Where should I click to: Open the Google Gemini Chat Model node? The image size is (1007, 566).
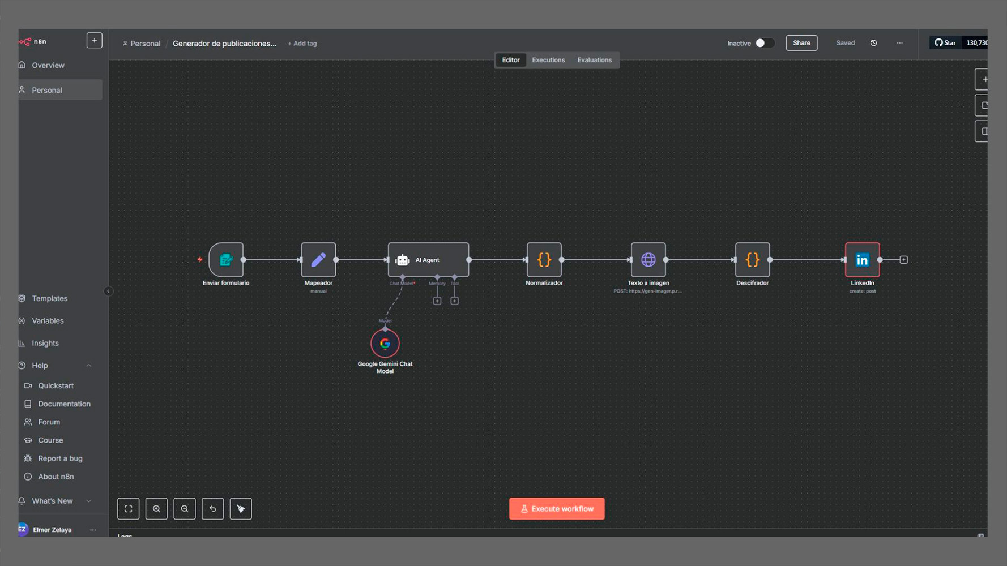click(385, 343)
